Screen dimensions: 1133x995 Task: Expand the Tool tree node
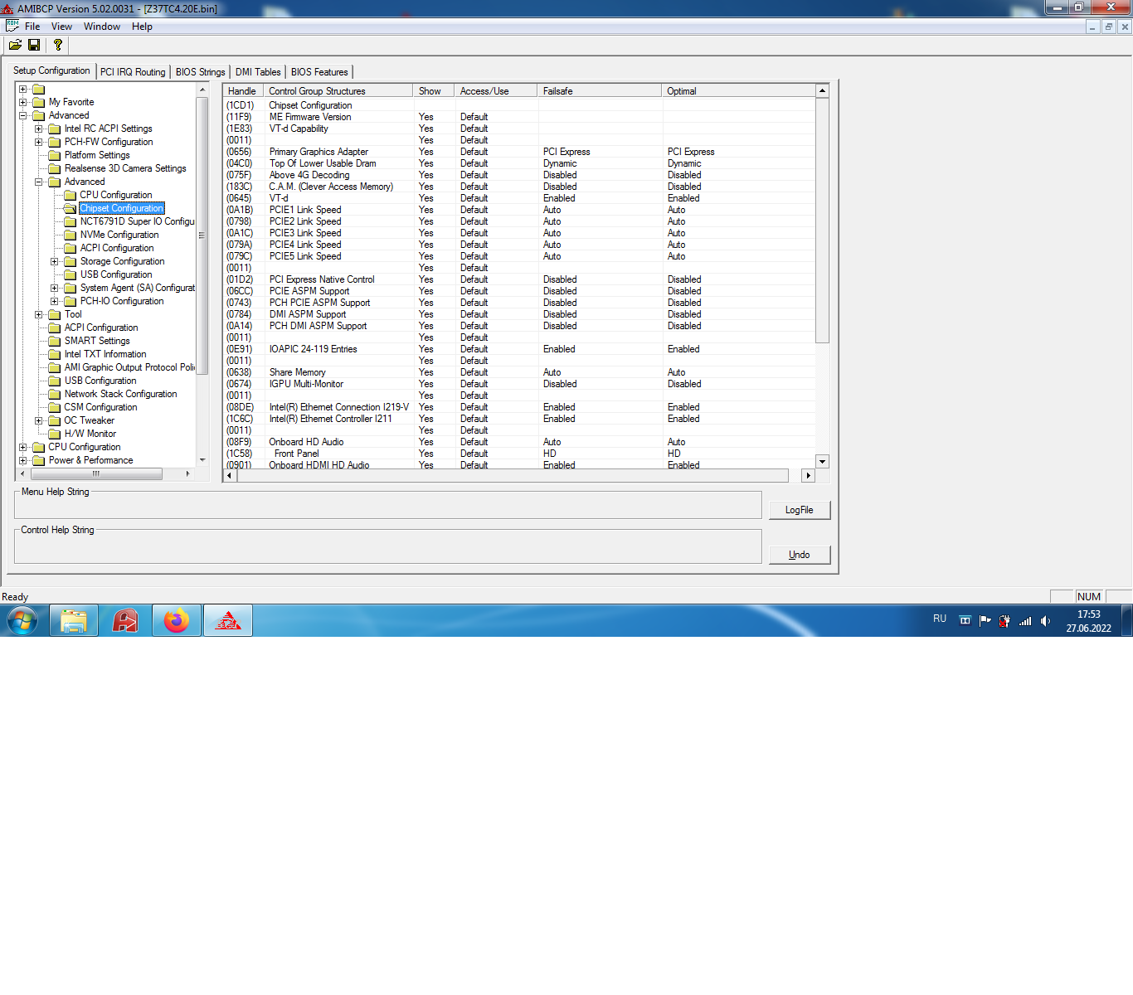(x=39, y=314)
